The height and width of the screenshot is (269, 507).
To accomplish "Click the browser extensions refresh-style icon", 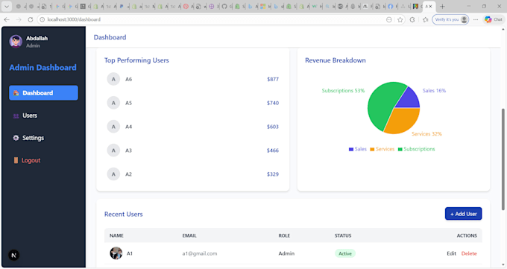I will coord(412,19).
